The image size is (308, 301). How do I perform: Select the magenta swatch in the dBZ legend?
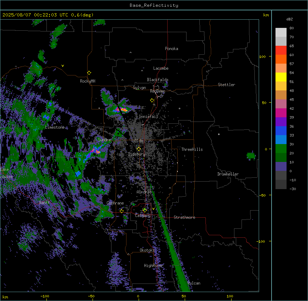click(x=281, y=113)
